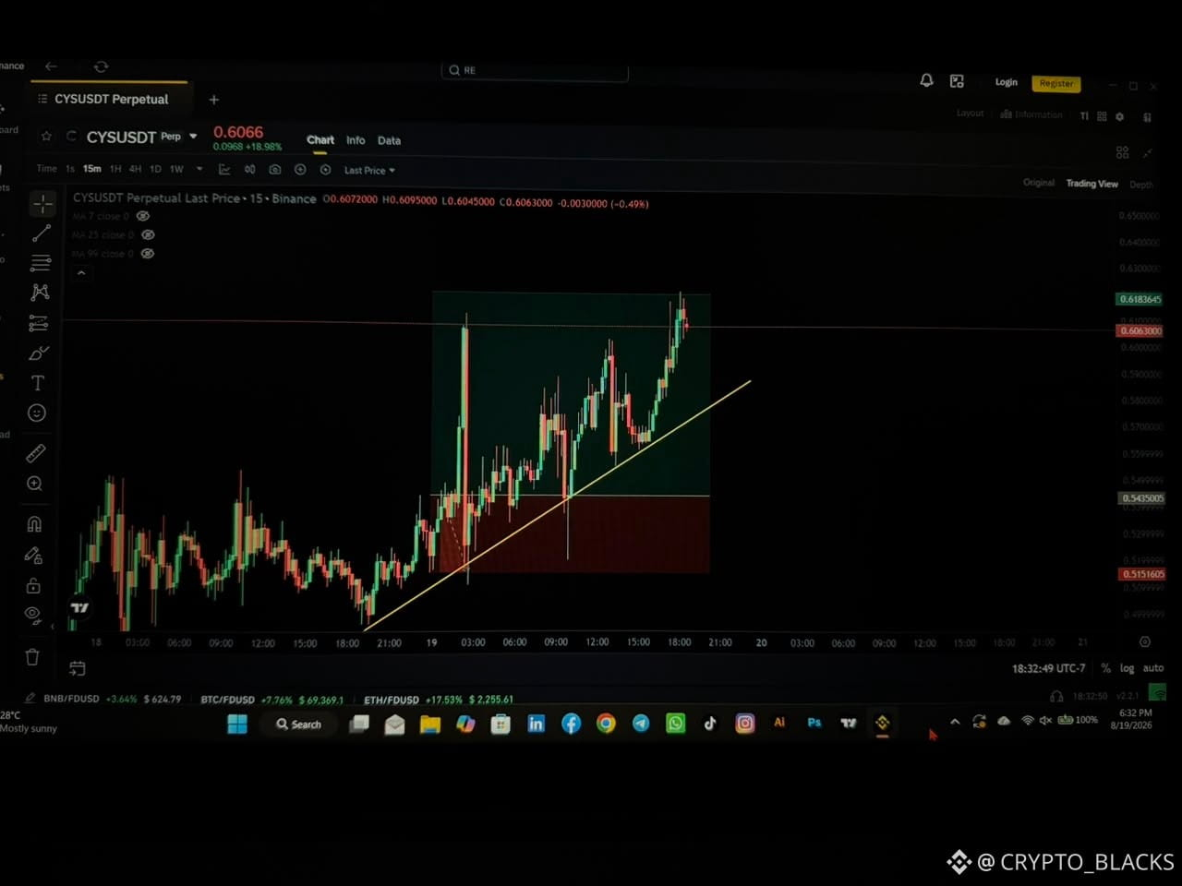Open the Layout option

(x=970, y=114)
